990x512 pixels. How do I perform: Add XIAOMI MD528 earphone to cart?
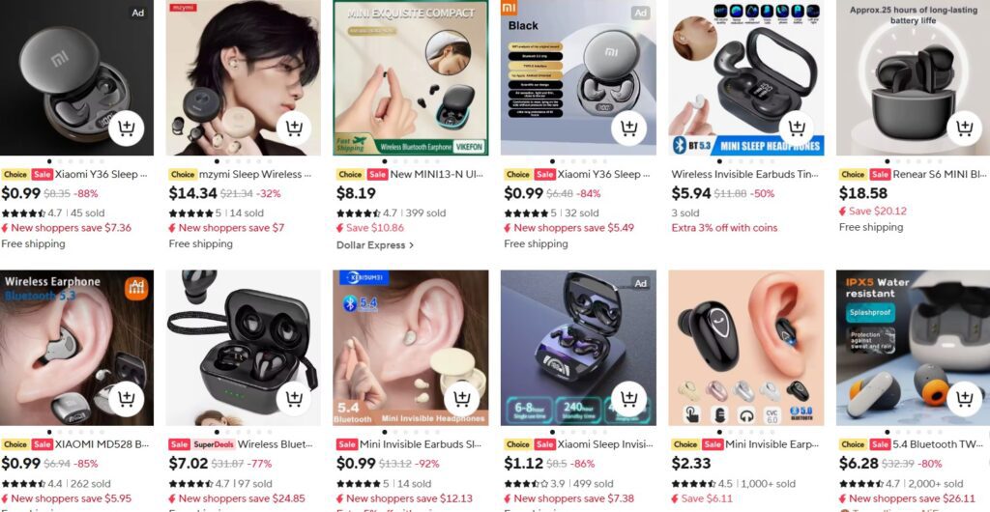tap(127, 399)
